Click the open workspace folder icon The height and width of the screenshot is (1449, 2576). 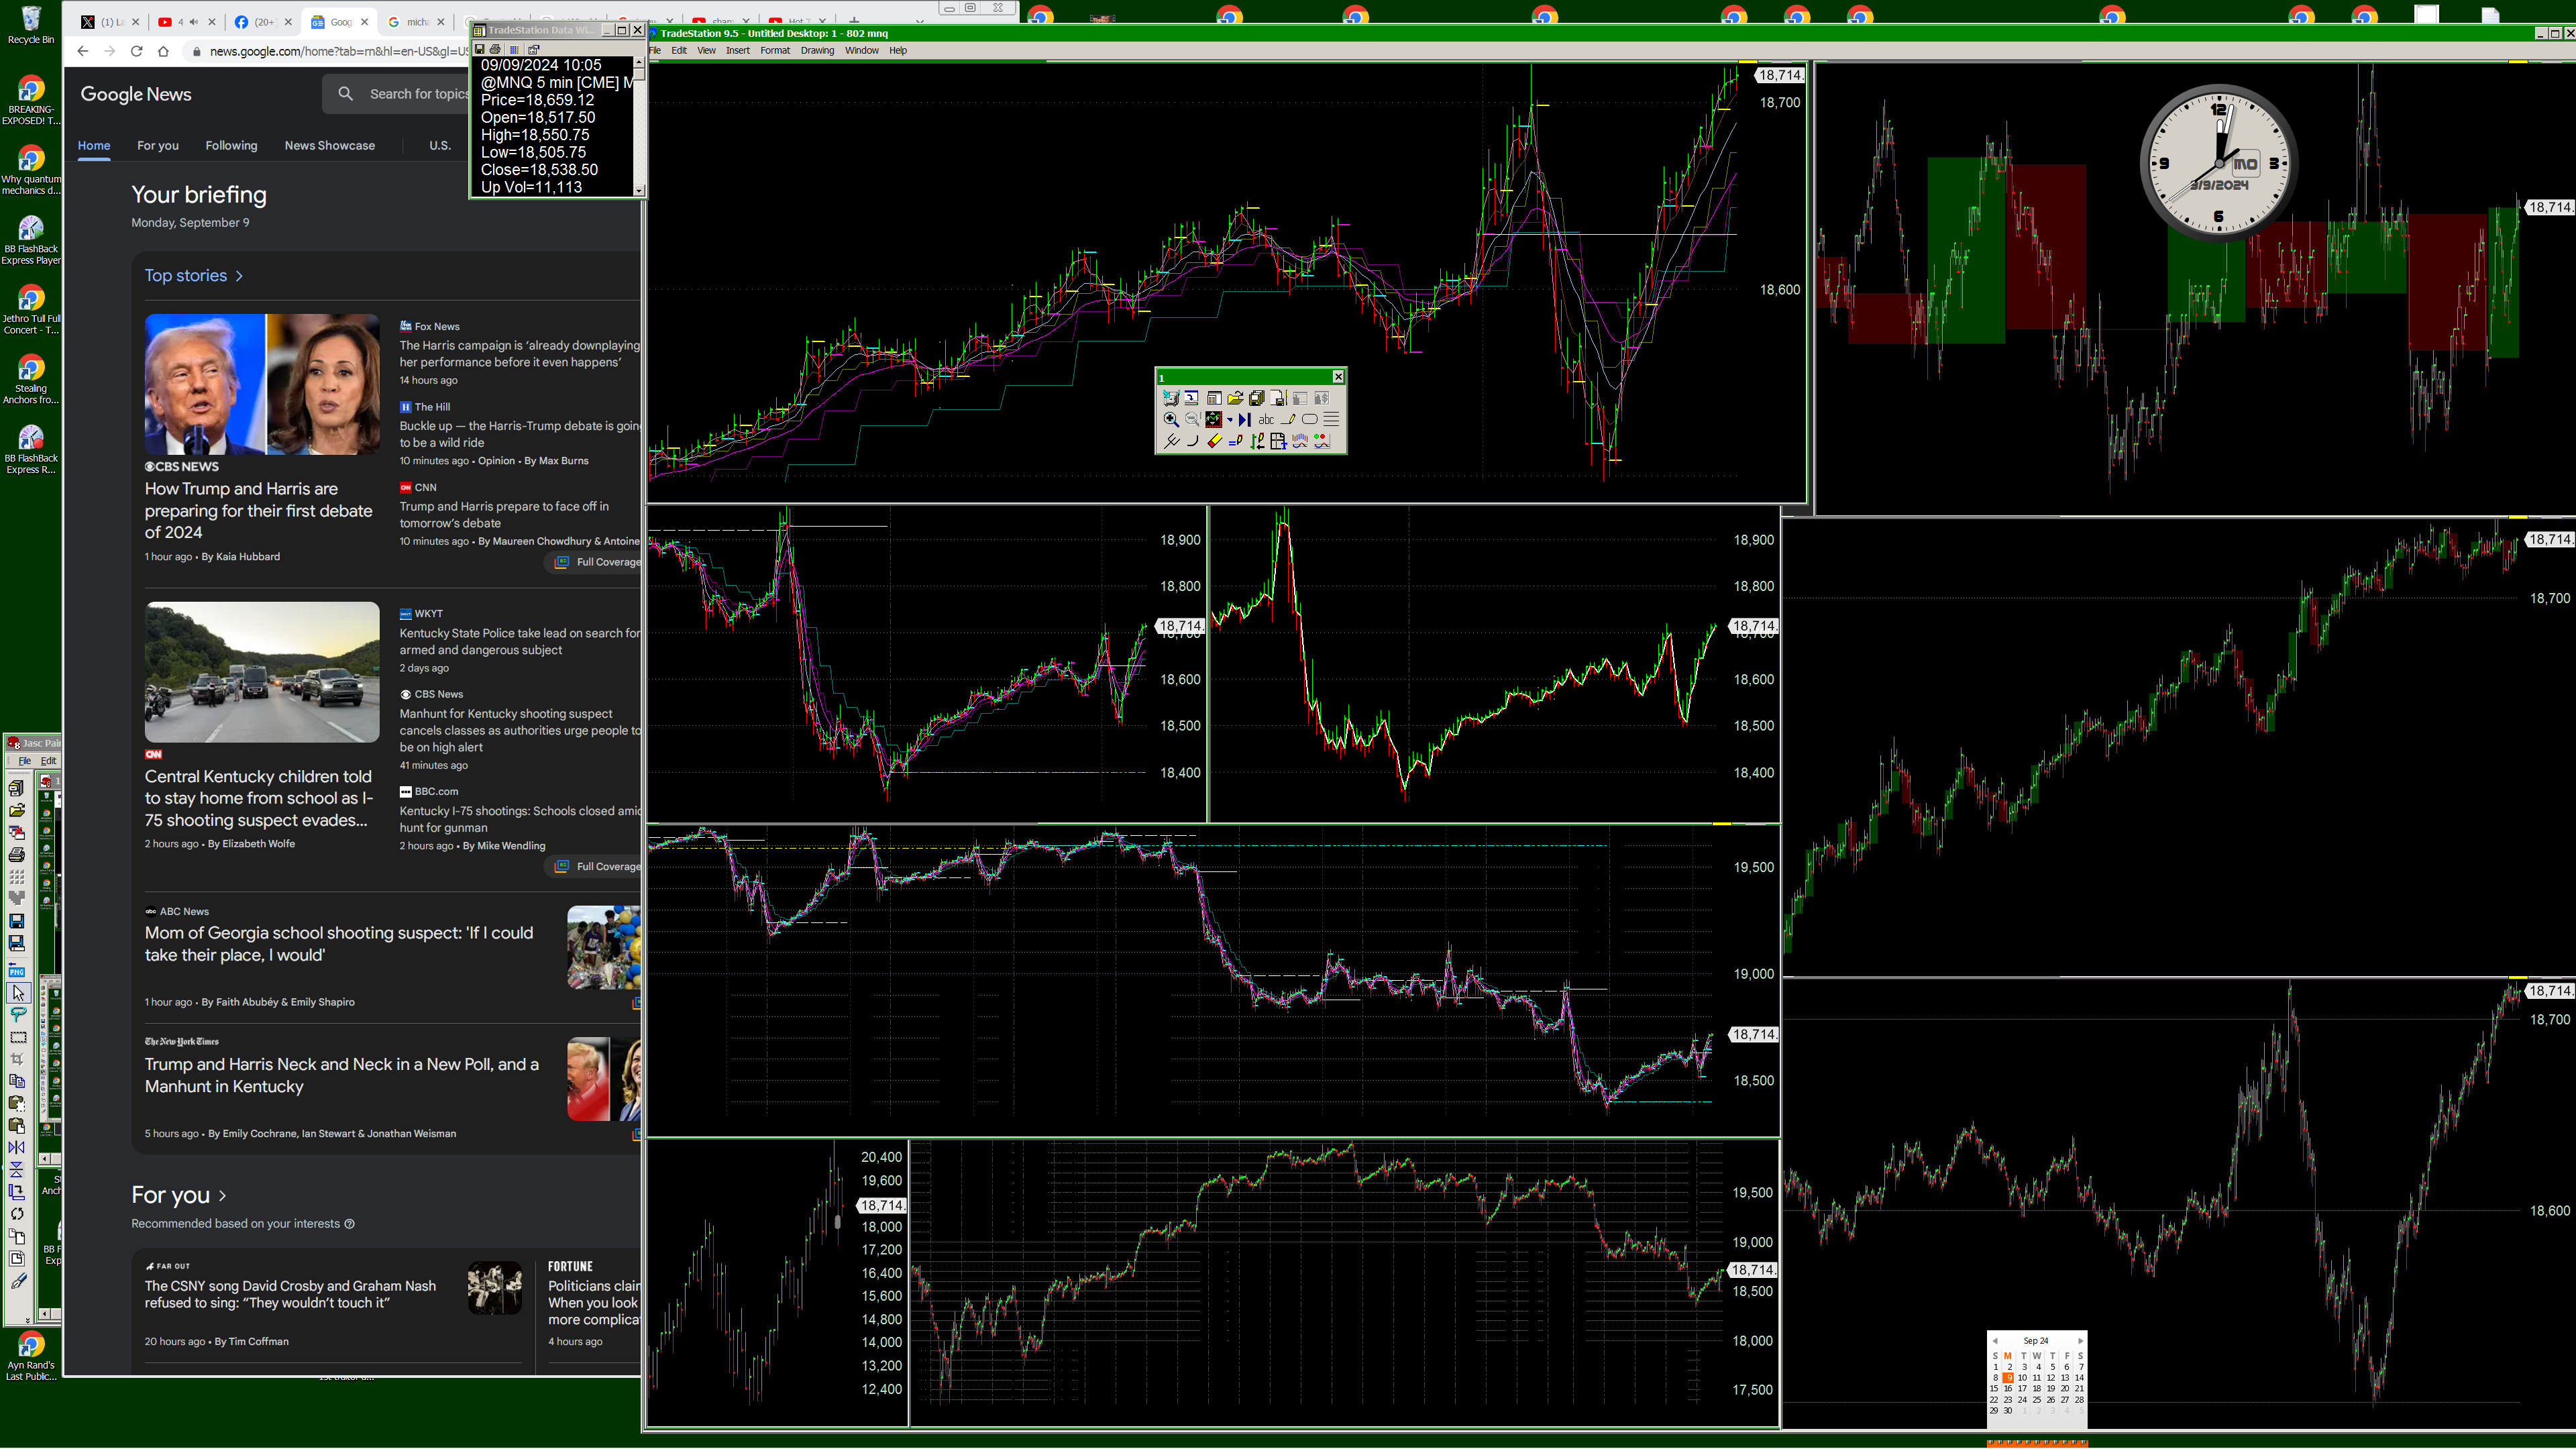(1236, 398)
